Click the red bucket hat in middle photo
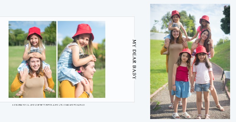 coord(83,32)
